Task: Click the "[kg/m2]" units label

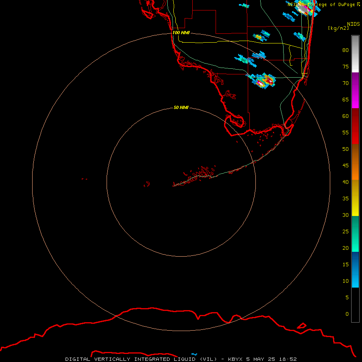Action: (x=339, y=28)
